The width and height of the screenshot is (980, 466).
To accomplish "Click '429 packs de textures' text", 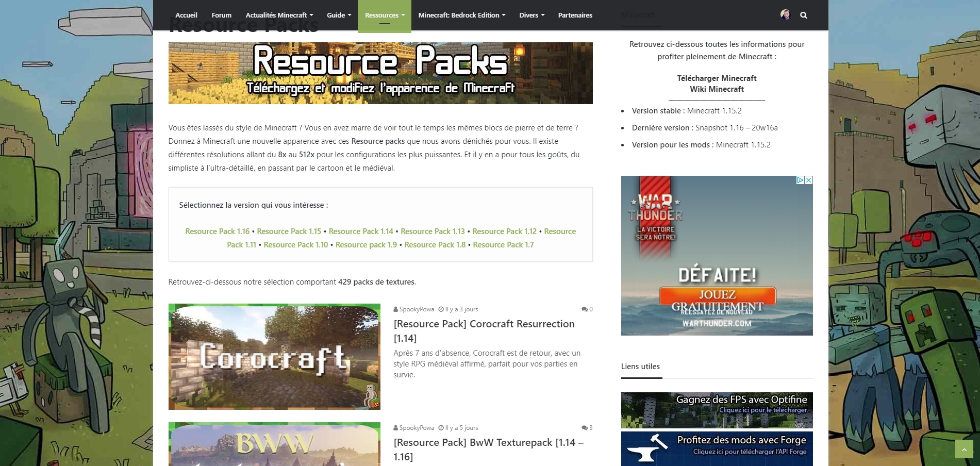I will point(376,282).
